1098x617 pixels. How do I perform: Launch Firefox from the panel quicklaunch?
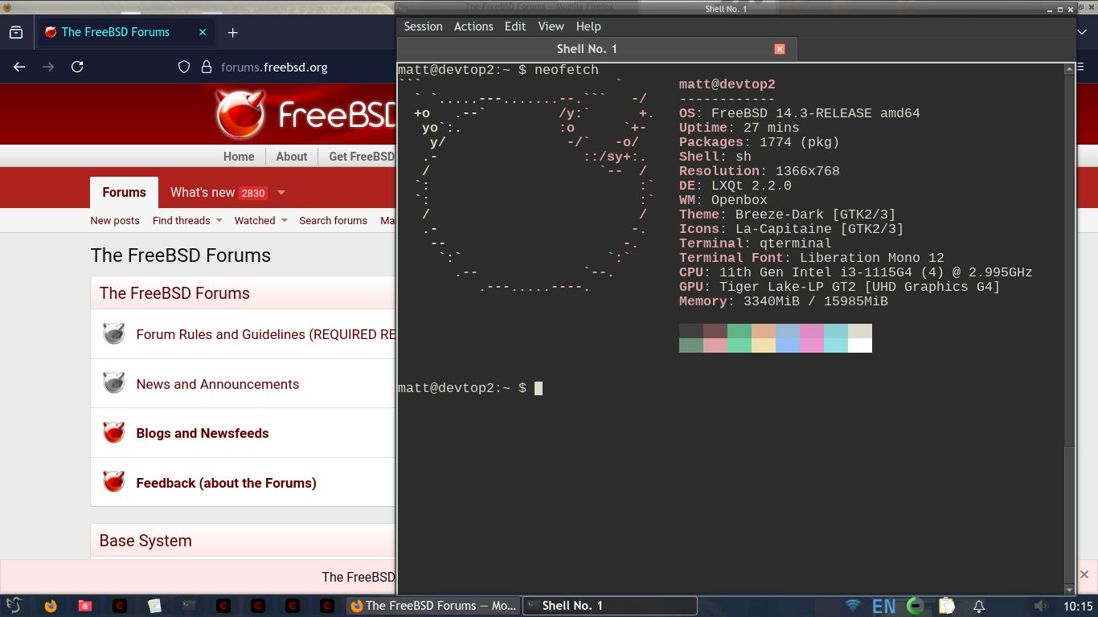coord(51,606)
